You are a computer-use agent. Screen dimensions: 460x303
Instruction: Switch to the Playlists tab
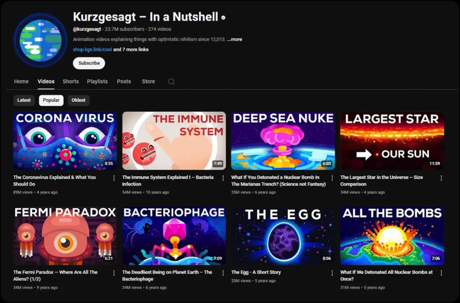pos(97,81)
